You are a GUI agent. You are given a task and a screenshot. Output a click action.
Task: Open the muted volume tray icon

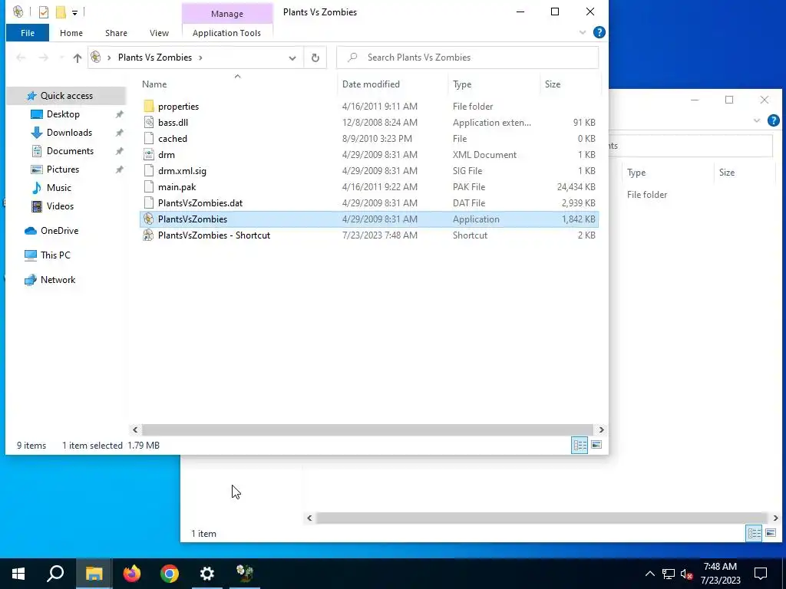pyautogui.click(x=686, y=574)
